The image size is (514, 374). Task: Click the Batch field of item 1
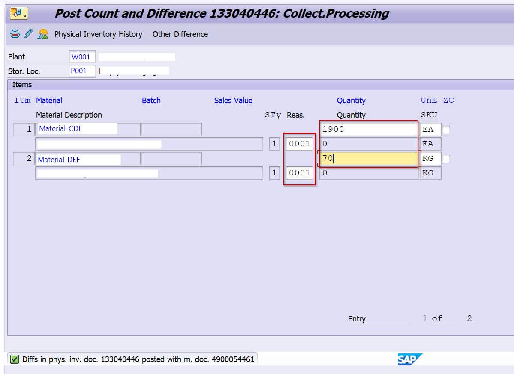[x=171, y=129]
